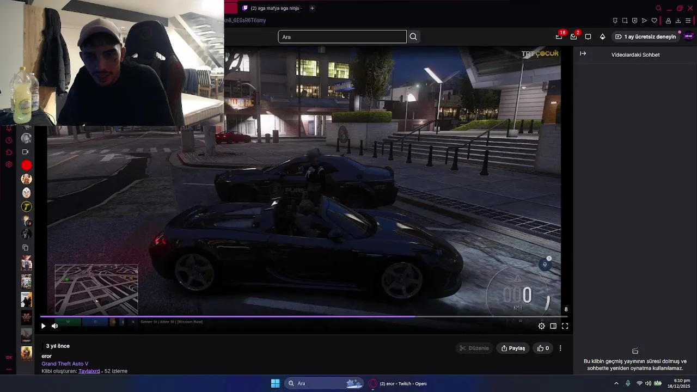Open Opera sidebar extensions icon
Screen dimensions: 697x392
click(x=9, y=152)
